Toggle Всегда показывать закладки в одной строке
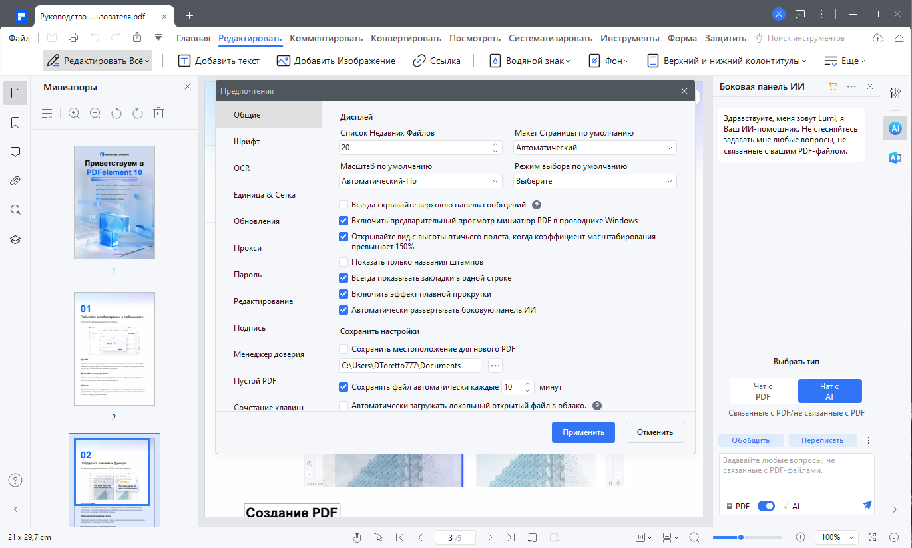This screenshot has width=912, height=548. point(343,278)
